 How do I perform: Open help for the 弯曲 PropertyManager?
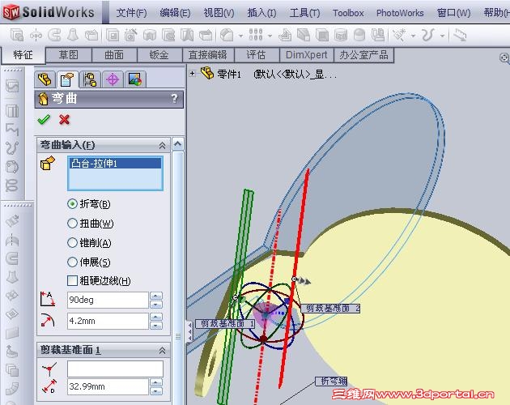(175, 98)
